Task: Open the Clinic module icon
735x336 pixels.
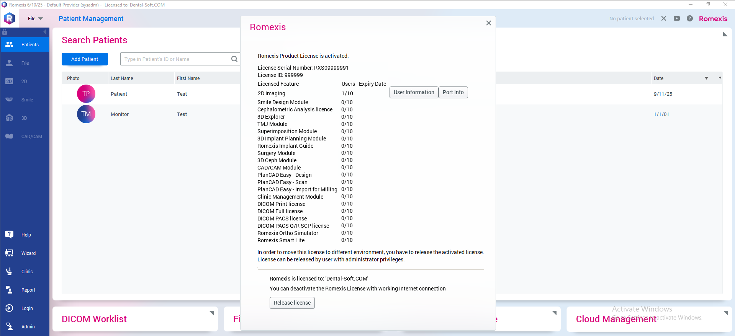Action: (x=10, y=271)
